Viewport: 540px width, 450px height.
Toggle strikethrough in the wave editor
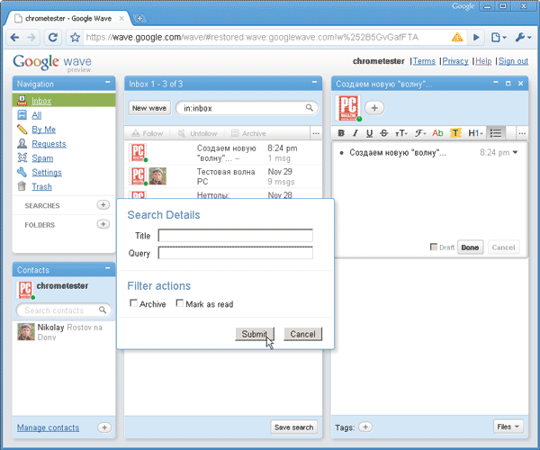point(384,133)
